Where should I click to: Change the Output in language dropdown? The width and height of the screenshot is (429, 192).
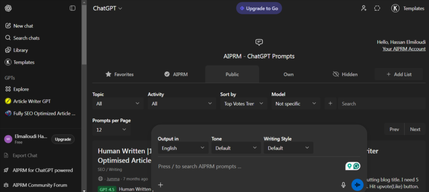coord(183,148)
